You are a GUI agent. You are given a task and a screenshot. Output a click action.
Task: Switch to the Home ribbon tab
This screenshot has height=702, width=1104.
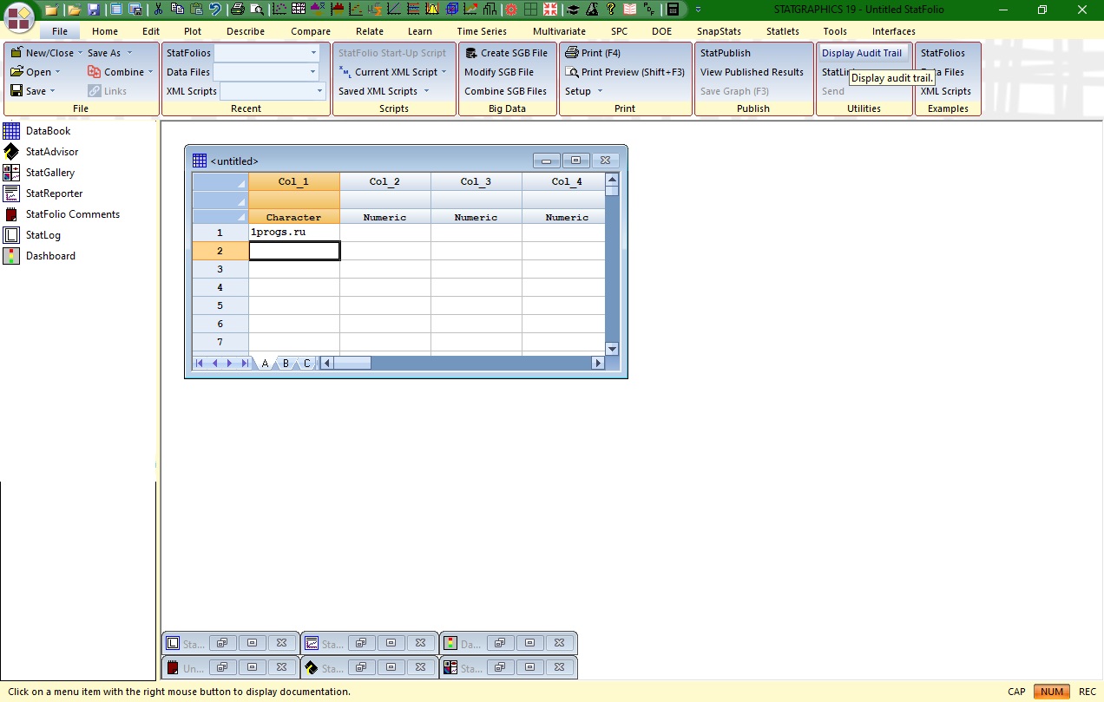(105, 31)
